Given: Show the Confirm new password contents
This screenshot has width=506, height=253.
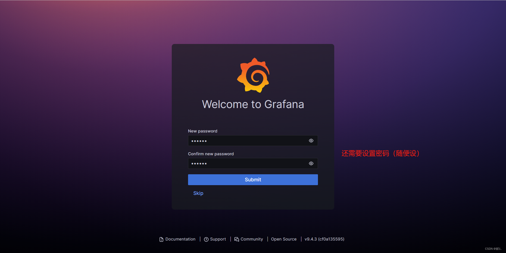Looking at the screenshot, I should [311, 163].
